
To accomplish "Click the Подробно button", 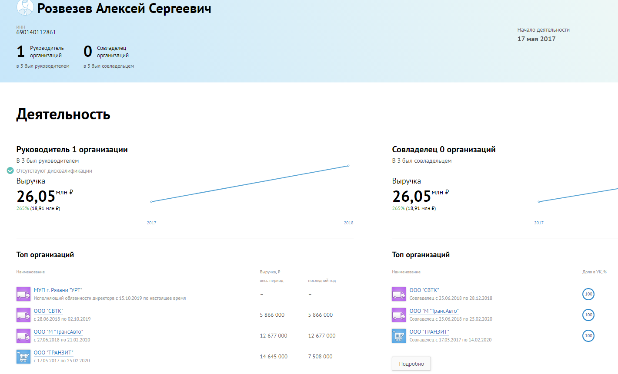I will pyautogui.click(x=411, y=364).
